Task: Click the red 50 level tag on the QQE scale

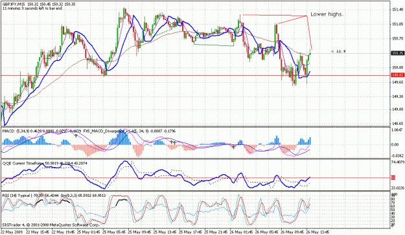Action: pos(393,178)
